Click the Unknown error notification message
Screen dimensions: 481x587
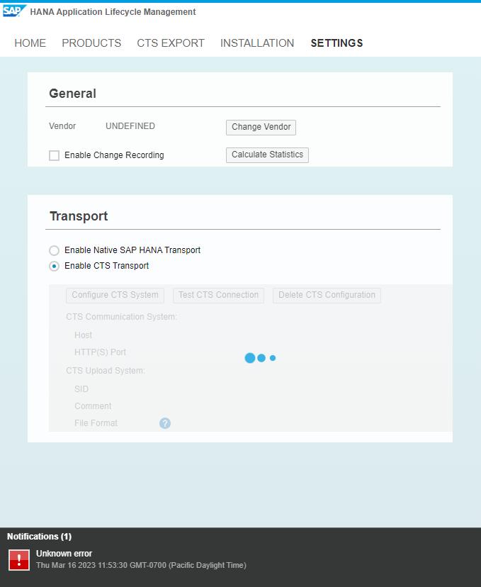pos(64,553)
